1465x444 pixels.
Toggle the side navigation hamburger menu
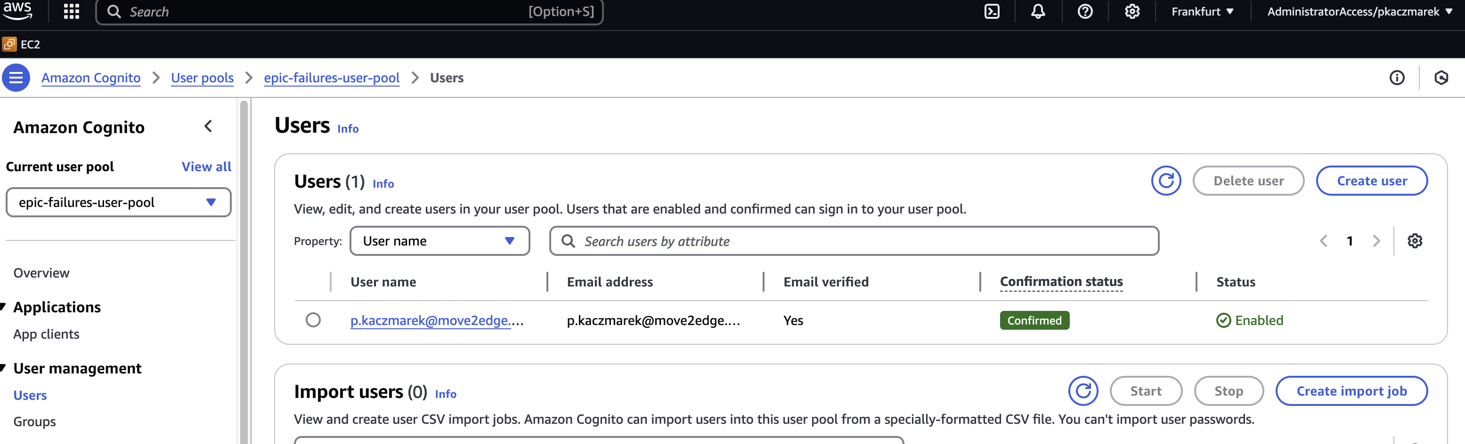pos(16,78)
